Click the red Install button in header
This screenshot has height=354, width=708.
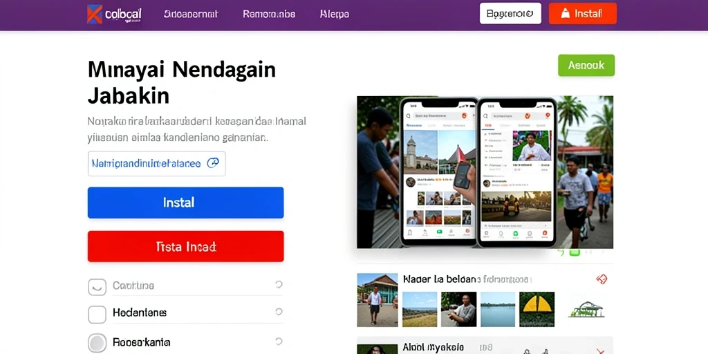click(583, 14)
